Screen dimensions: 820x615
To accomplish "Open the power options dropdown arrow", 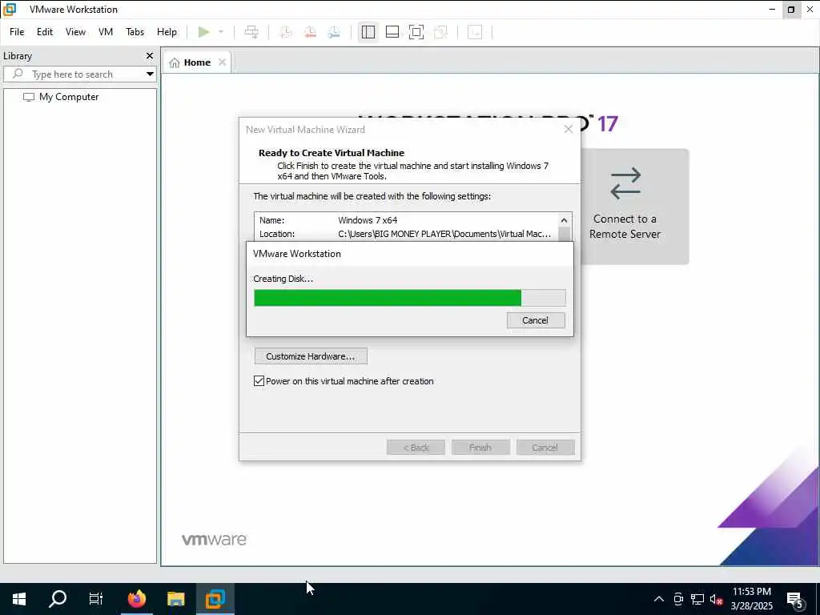I will pyautogui.click(x=221, y=32).
